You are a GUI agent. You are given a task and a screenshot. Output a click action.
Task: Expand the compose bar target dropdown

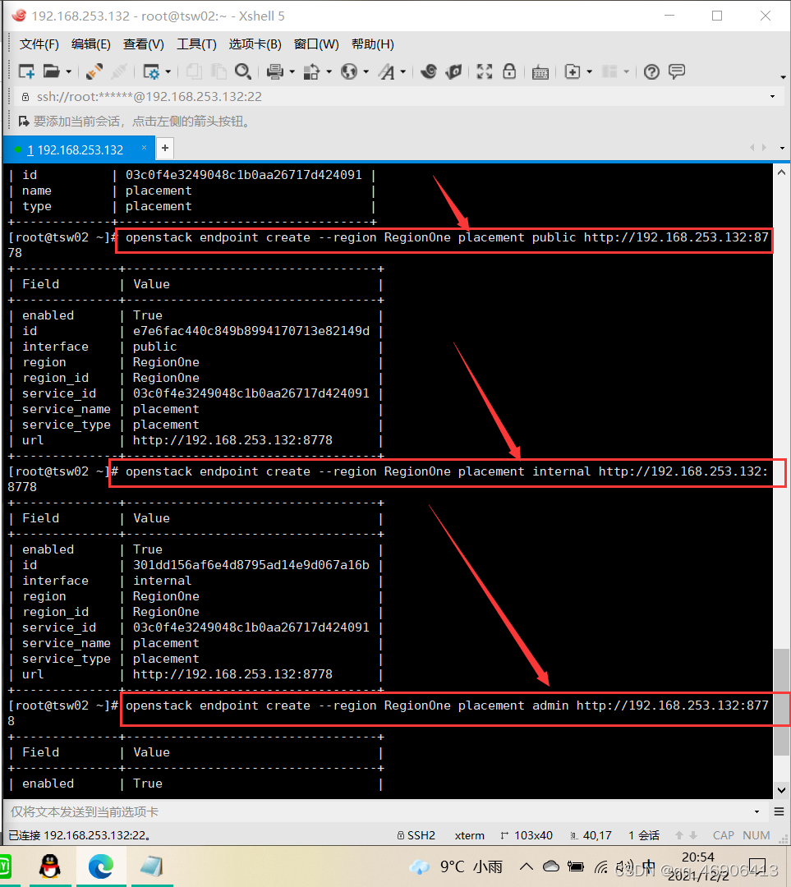(x=757, y=811)
